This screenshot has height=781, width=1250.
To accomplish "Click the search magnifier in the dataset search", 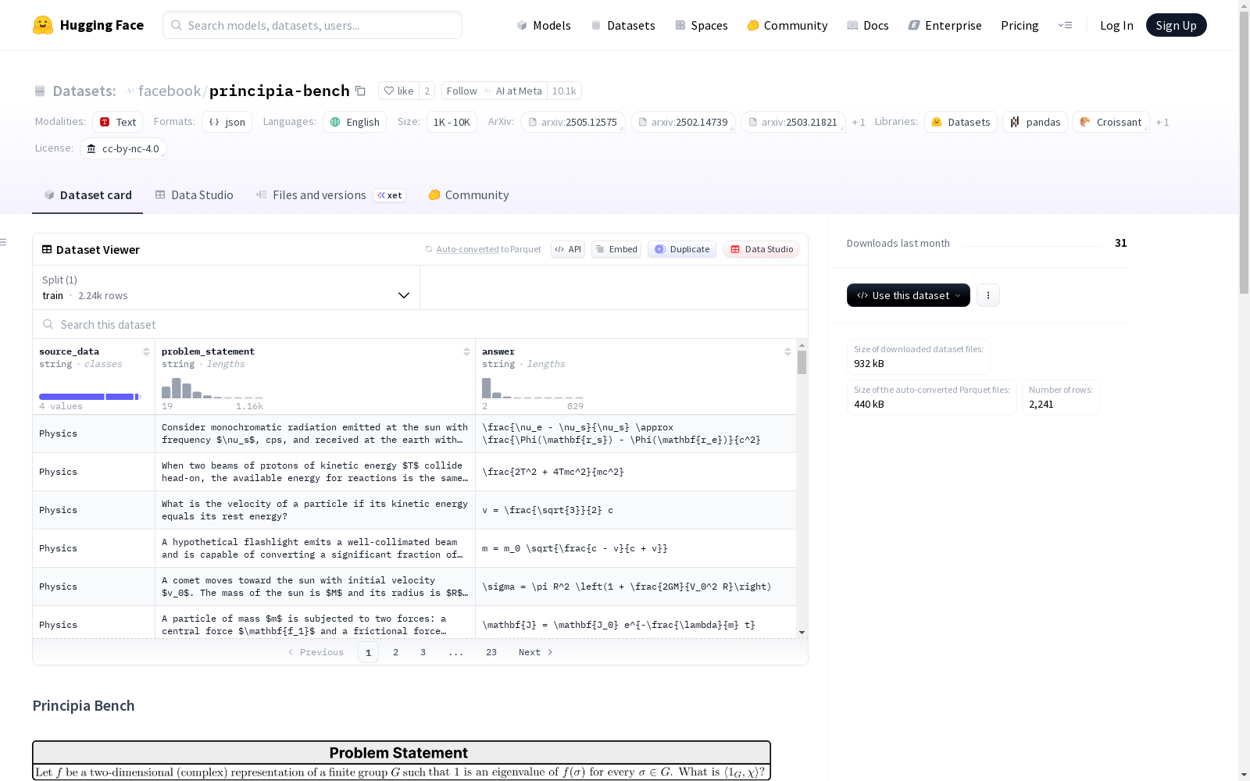I will click(x=48, y=324).
